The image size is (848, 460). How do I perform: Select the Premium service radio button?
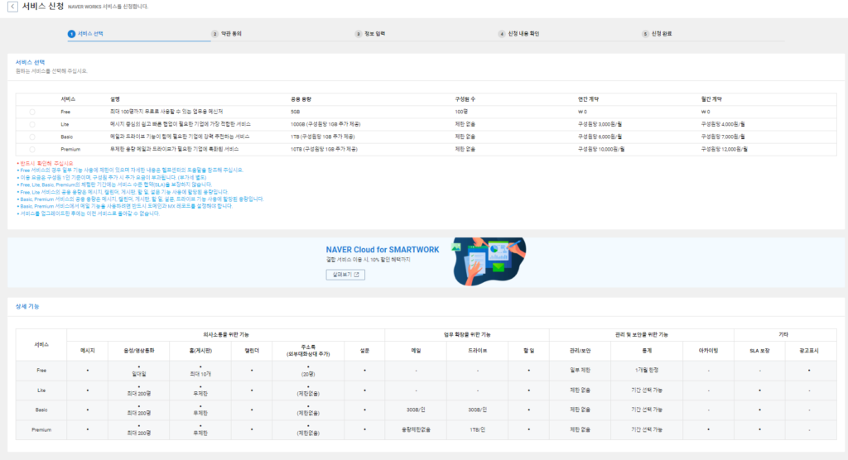32,149
